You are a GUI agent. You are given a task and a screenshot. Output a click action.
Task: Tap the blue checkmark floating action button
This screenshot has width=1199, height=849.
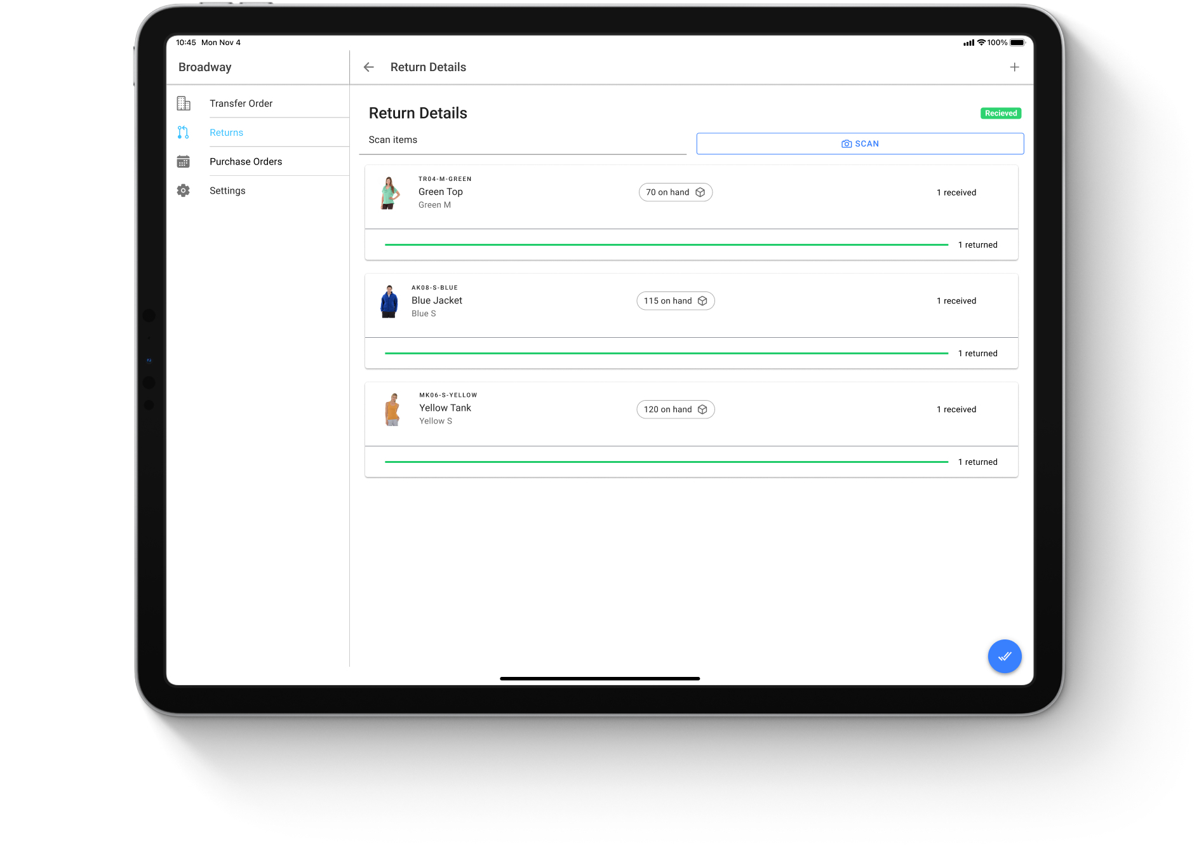coord(1005,656)
